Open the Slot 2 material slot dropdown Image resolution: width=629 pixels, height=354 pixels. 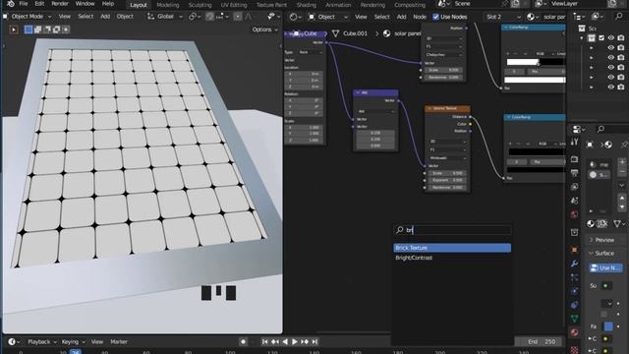tap(503, 17)
